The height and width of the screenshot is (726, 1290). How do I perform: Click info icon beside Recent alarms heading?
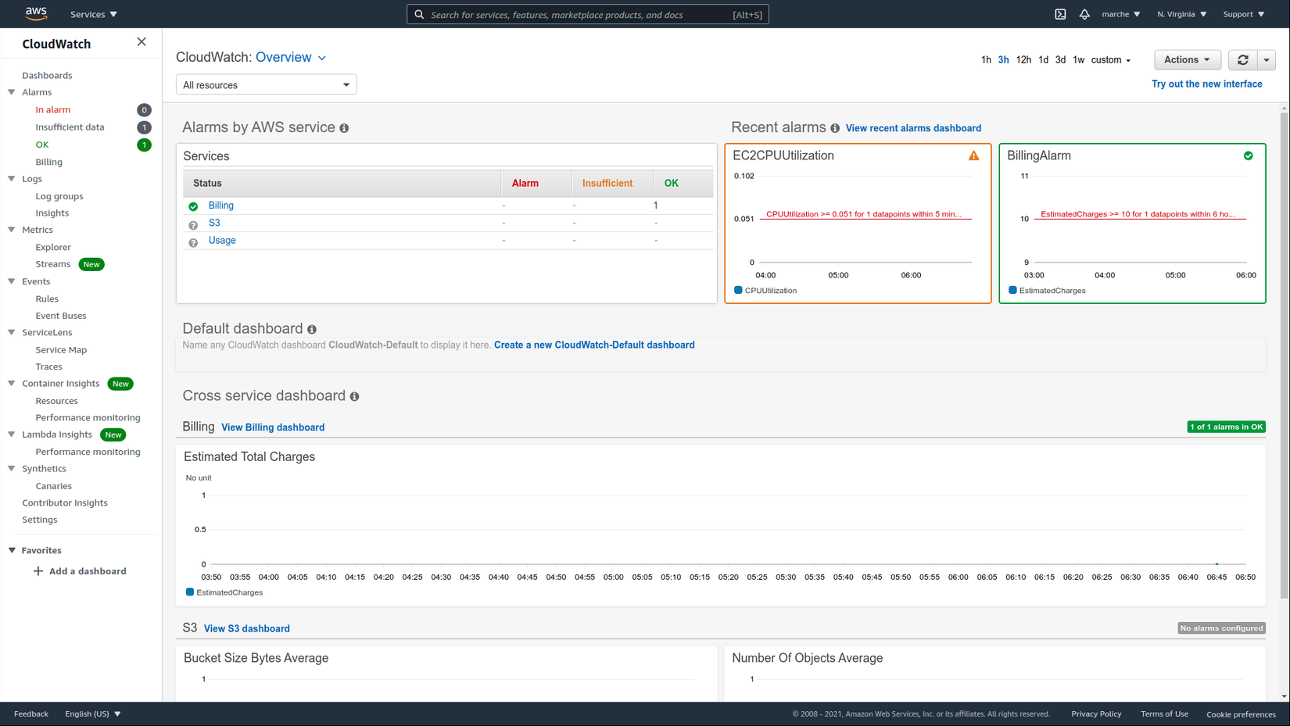[x=835, y=128]
